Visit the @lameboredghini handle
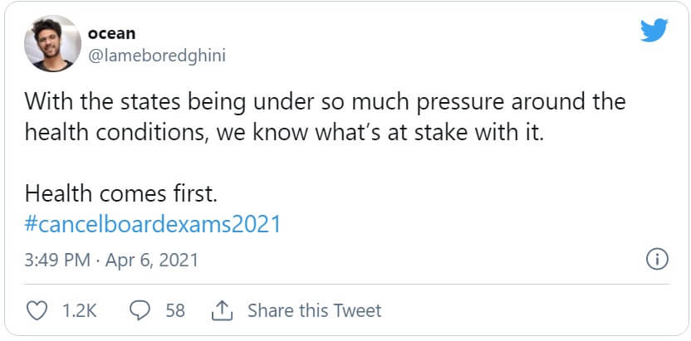The image size is (691, 341). tap(157, 55)
